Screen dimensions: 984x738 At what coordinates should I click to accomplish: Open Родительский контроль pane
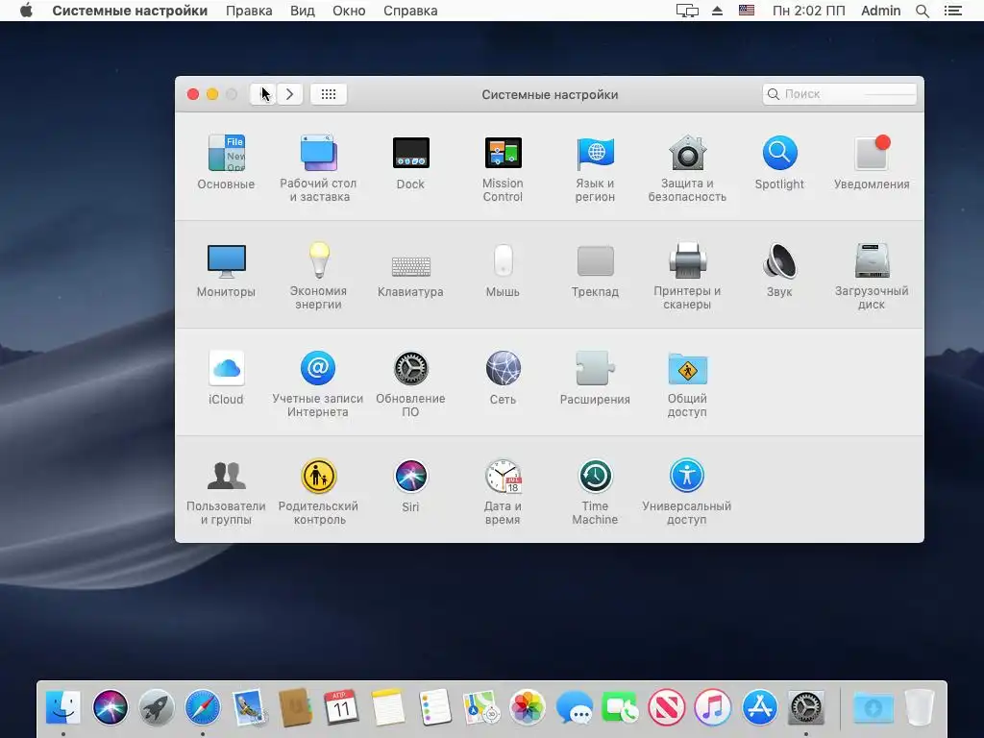click(x=318, y=492)
